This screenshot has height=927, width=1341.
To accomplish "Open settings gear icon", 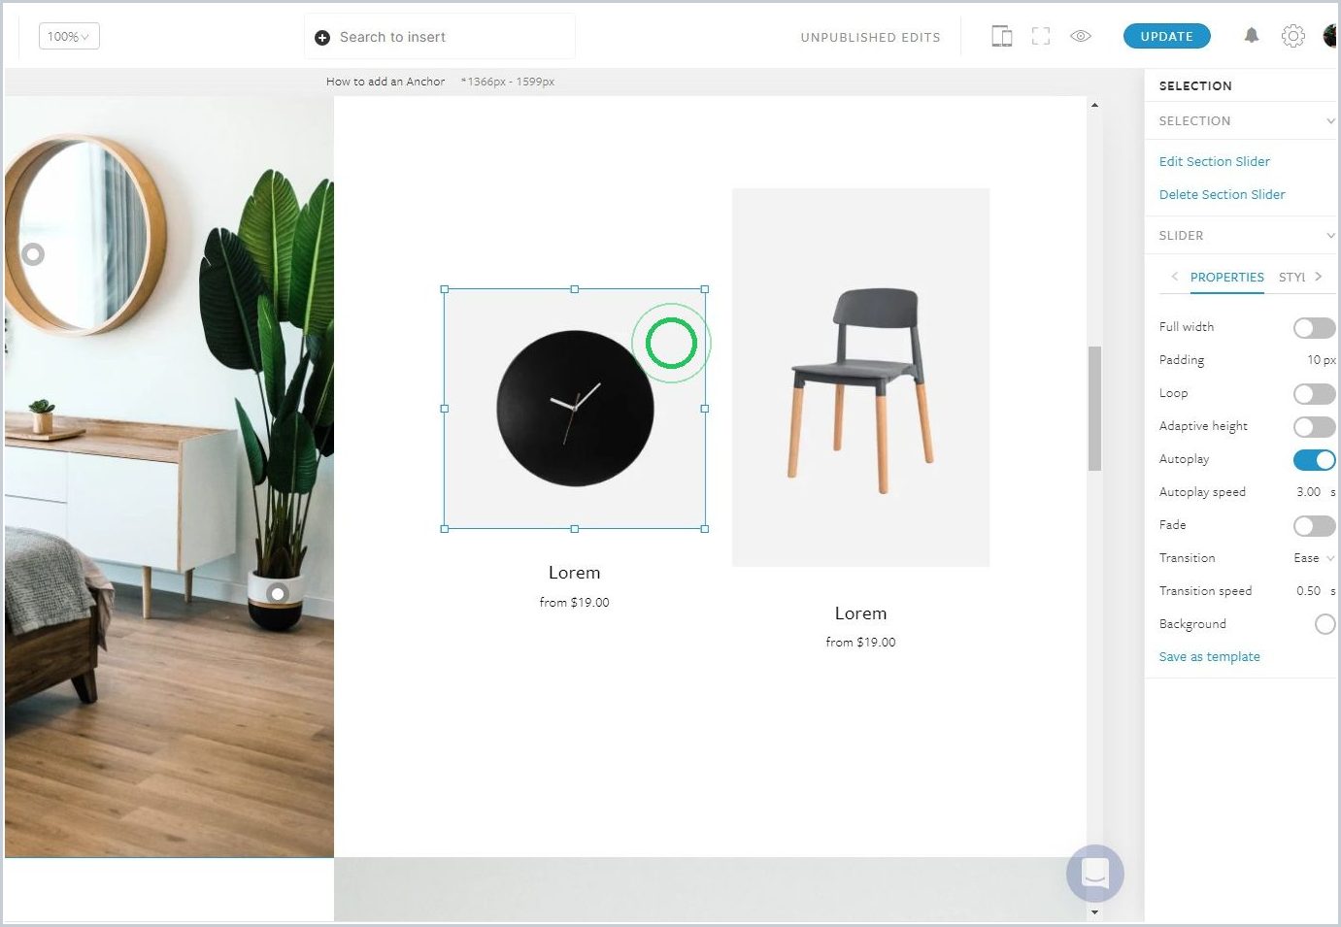I will click(1292, 36).
